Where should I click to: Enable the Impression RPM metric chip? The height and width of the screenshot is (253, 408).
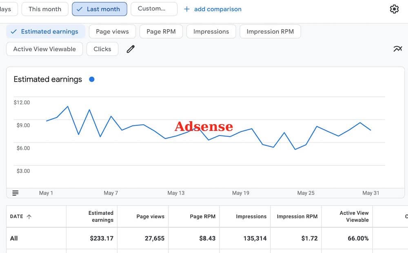[270, 31]
